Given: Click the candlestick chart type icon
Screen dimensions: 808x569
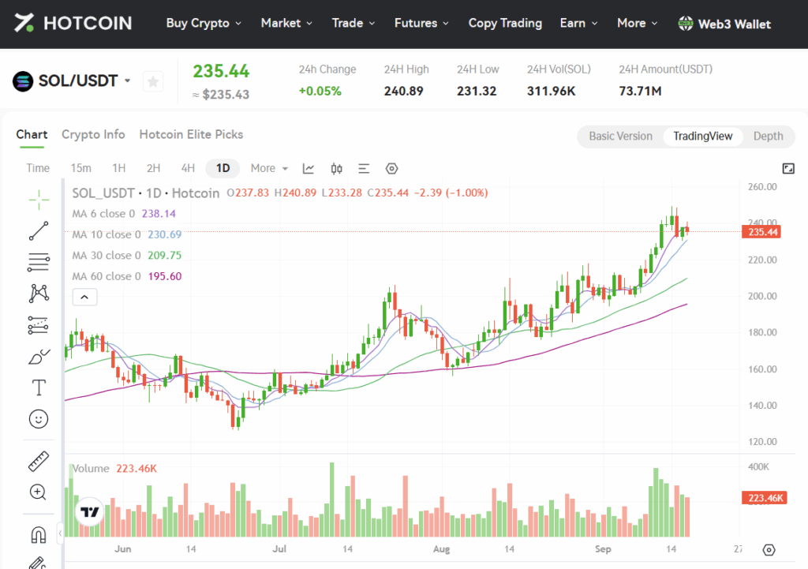Looking at the screenshot, I should (336, 169).
